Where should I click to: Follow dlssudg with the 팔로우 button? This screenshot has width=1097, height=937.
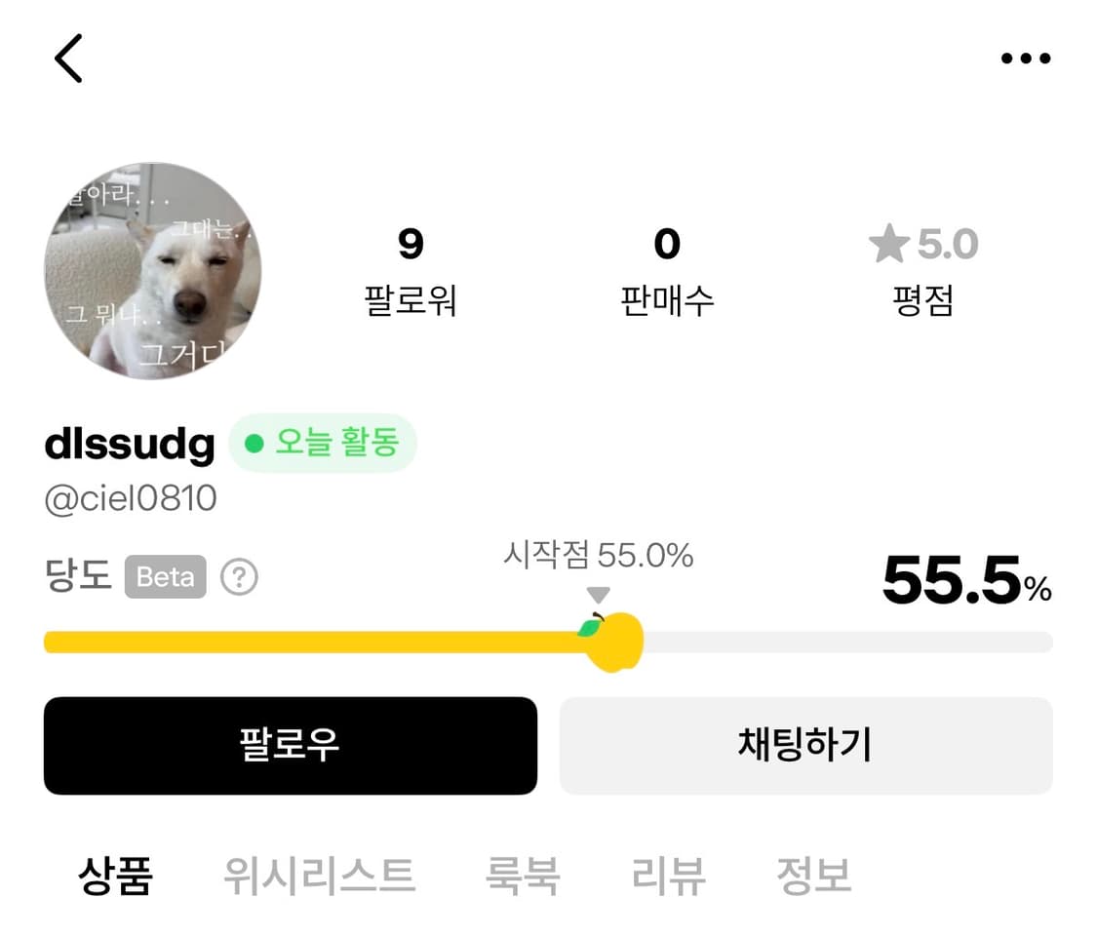290,746
